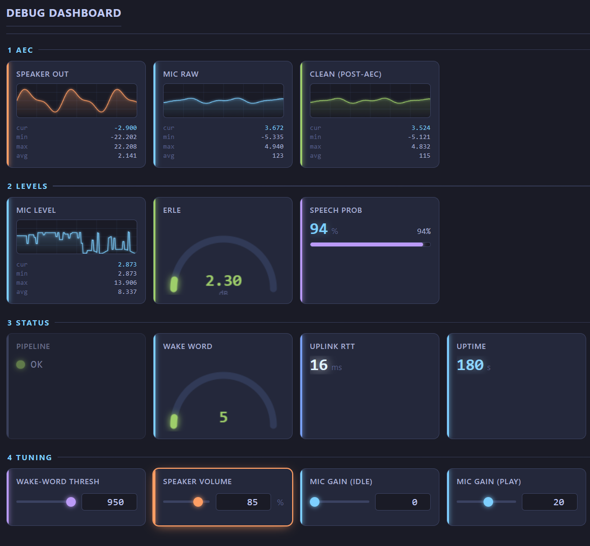Viewport: 590px width, 546px height.
Task: Click the Uptime value 180
Action: point(470,365)
